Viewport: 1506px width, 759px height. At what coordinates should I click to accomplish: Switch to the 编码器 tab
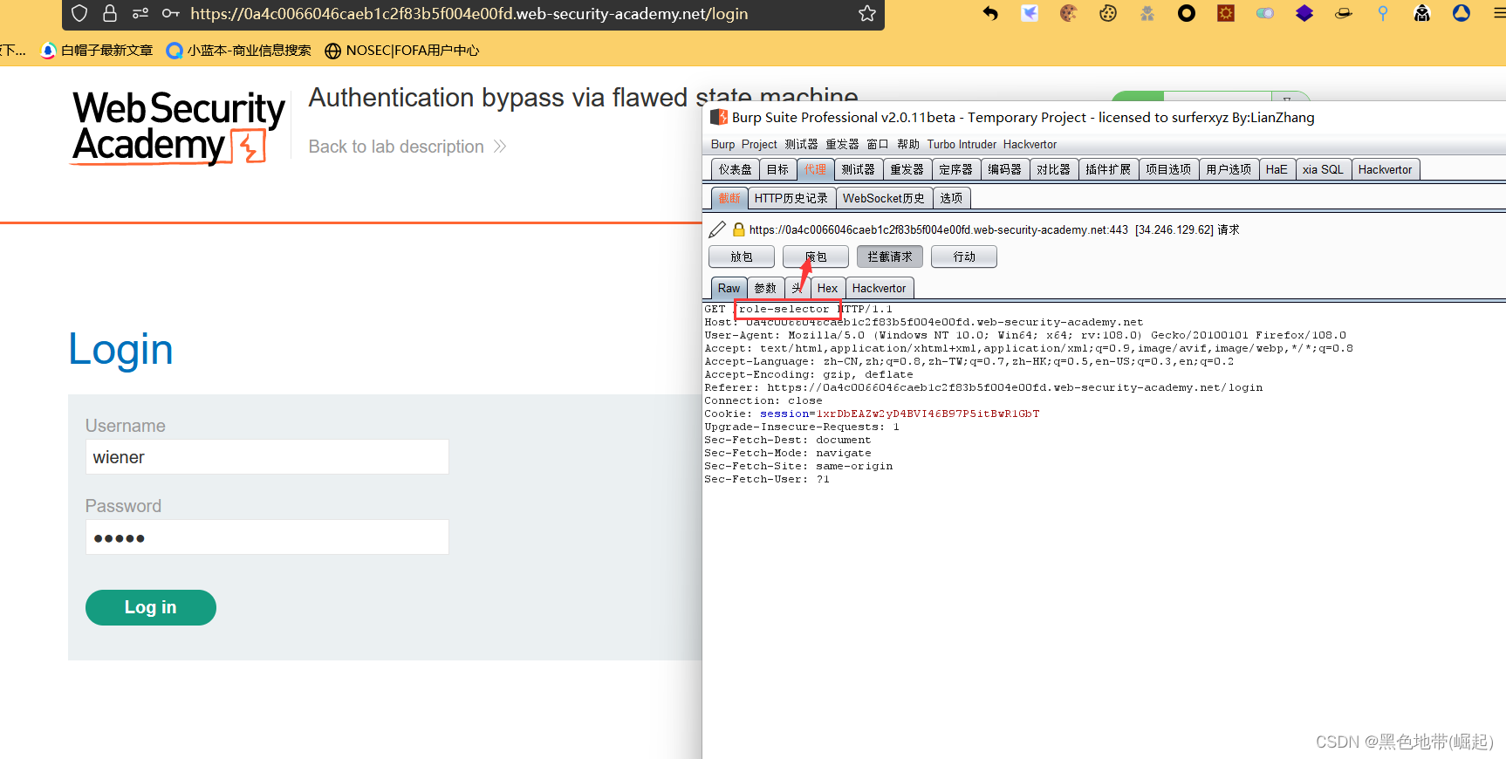pos(1005,169)
